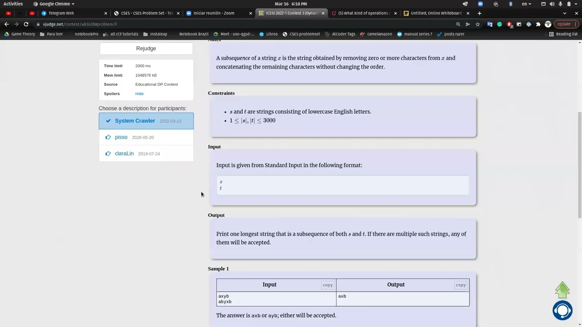Open the red extension with badge 2
The image size is (582, 327).
(x=509, y=24)
